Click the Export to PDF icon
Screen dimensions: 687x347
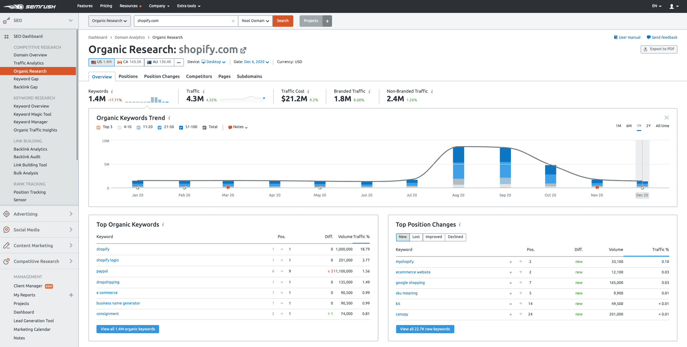point(645,49)
